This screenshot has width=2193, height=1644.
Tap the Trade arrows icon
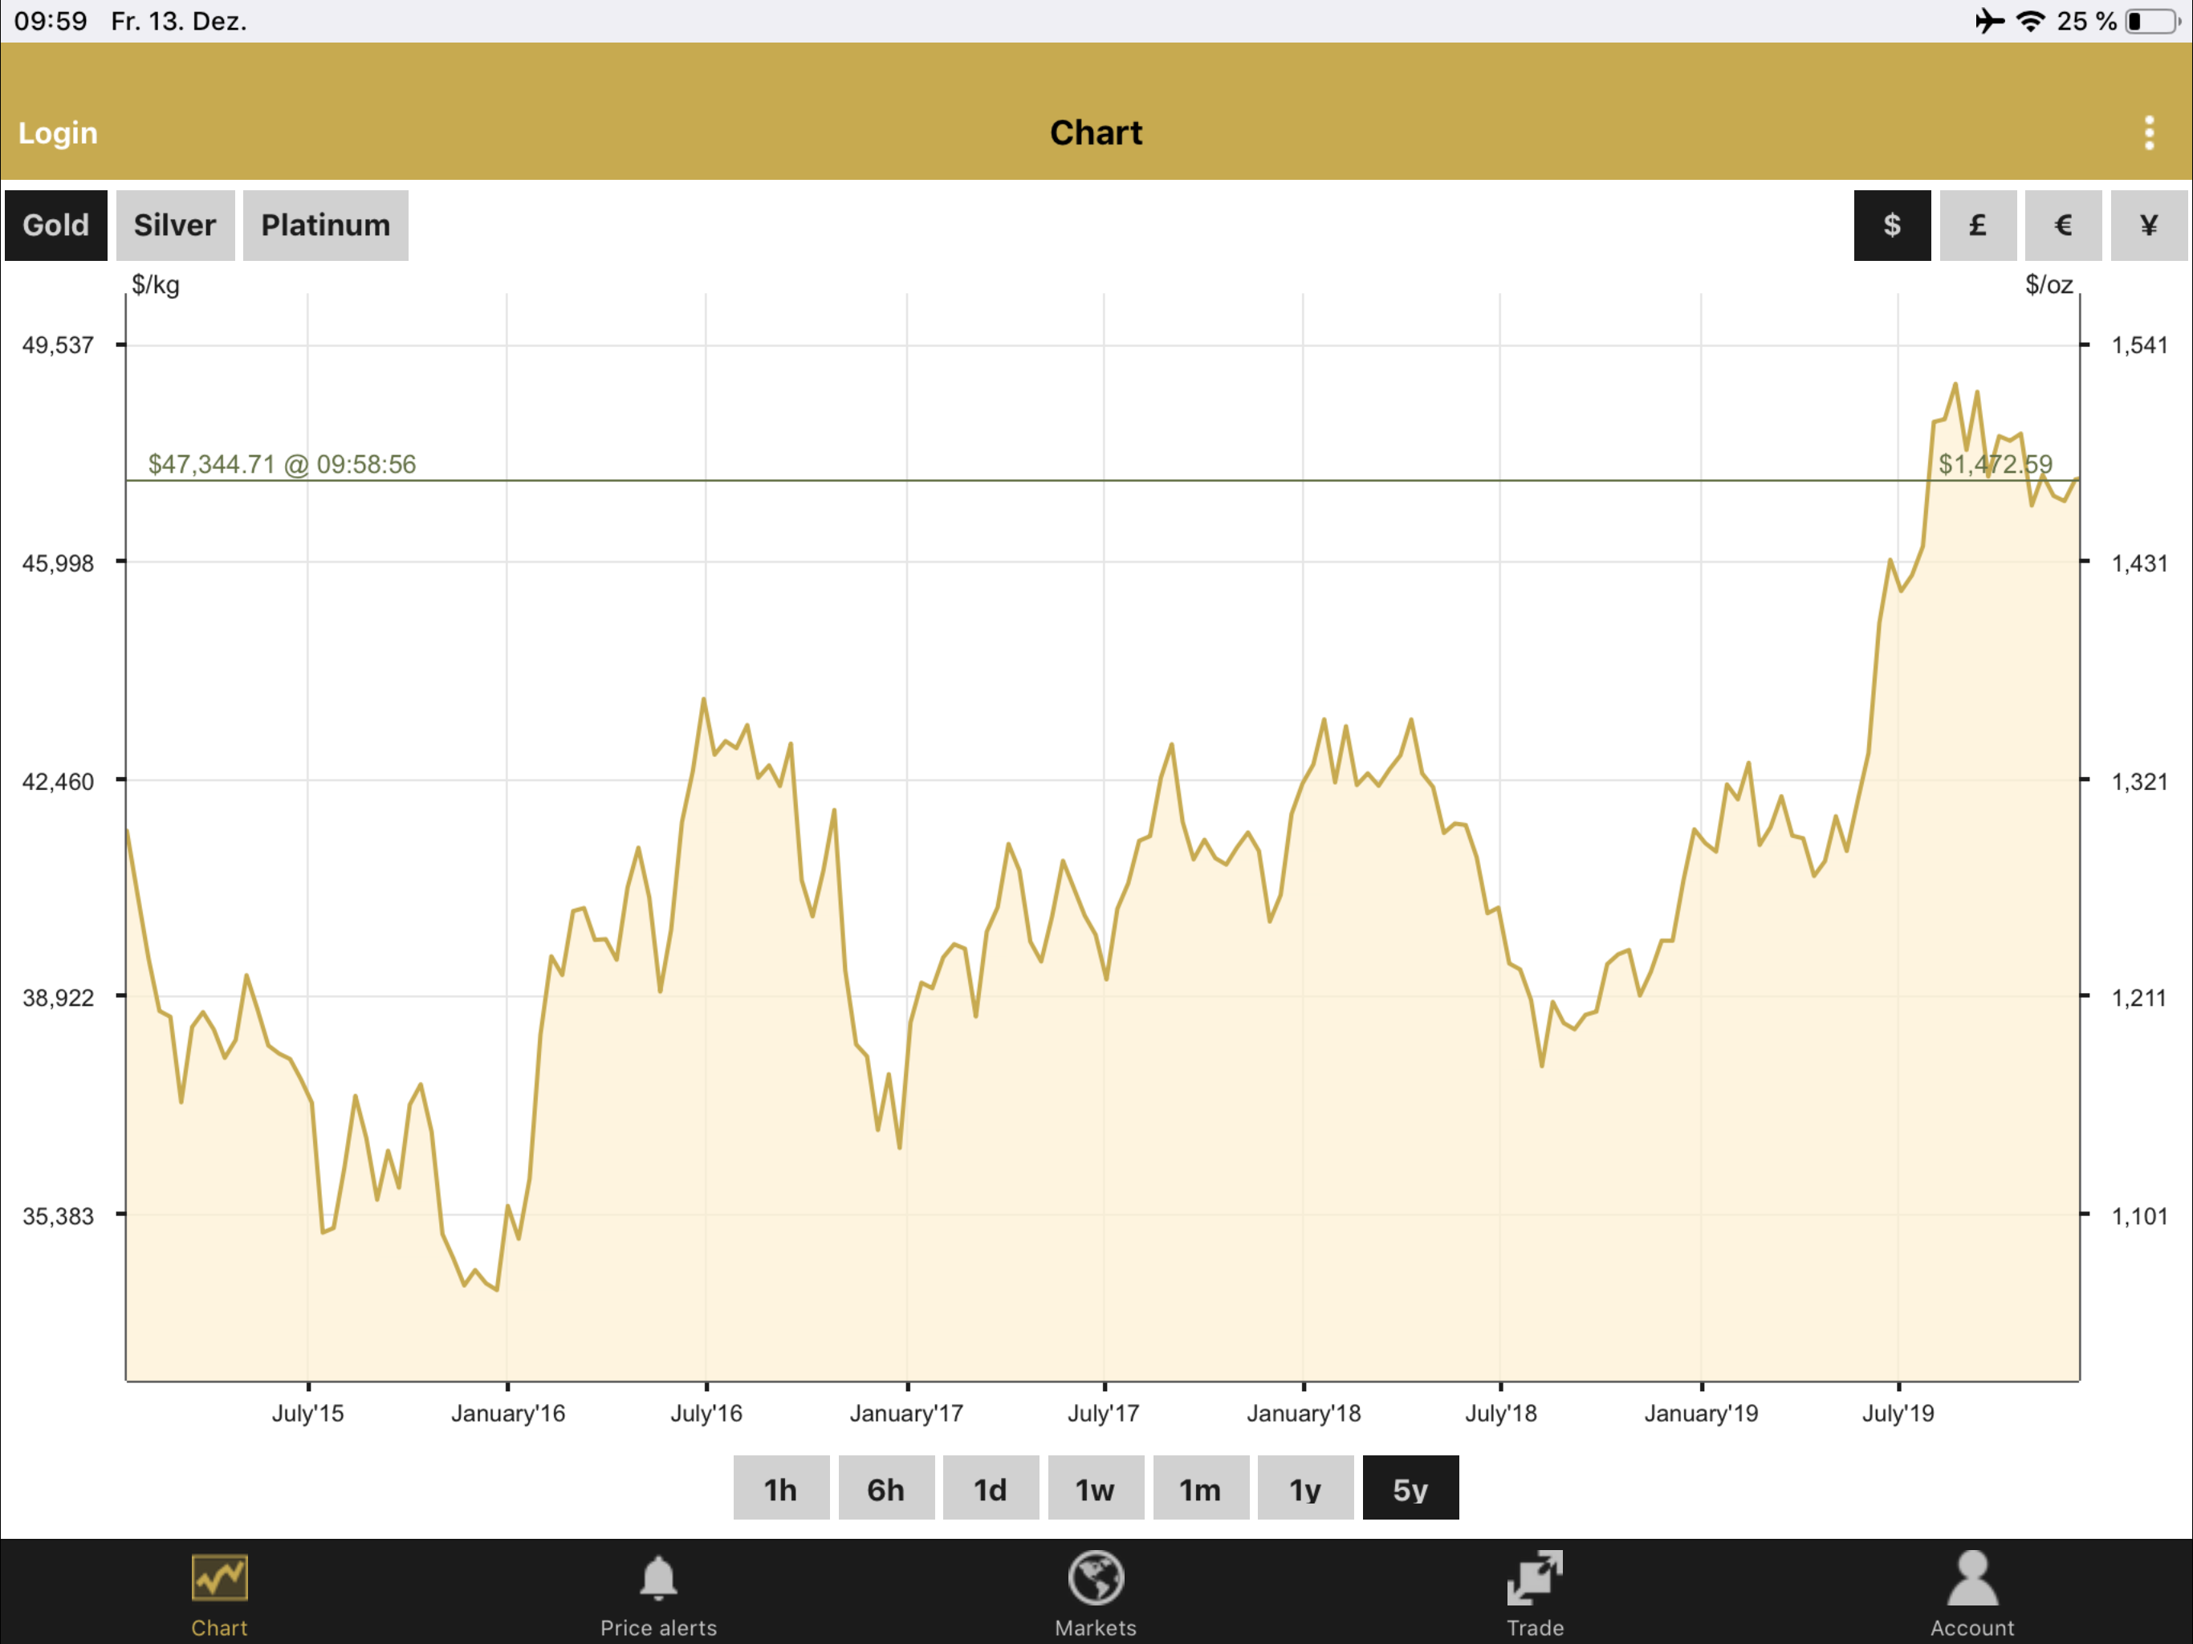pyautogui.click(x=1535, y=1578)
